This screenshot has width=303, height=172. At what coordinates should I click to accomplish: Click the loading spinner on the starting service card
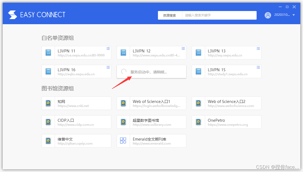(124, 71)
